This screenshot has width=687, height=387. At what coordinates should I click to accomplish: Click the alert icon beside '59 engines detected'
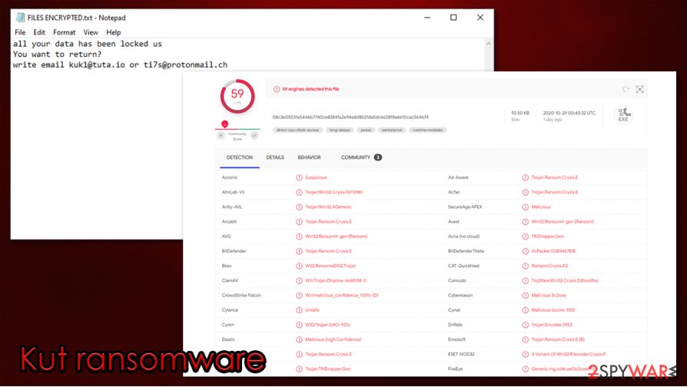pos(277,89)
